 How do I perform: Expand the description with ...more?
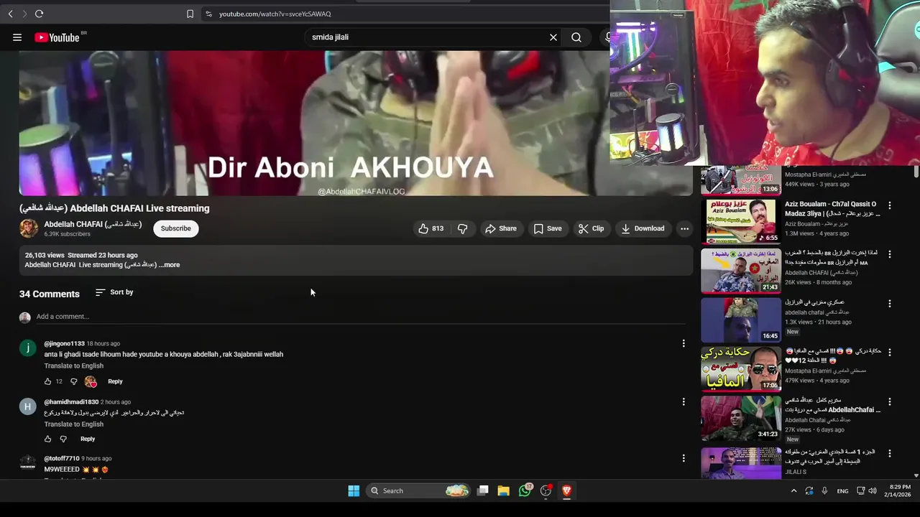point(169,265)
